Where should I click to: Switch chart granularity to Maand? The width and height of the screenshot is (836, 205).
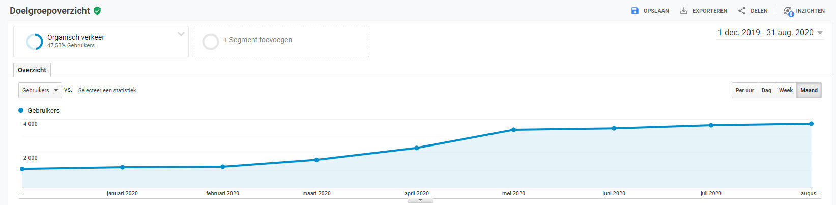tap(809, 90)
